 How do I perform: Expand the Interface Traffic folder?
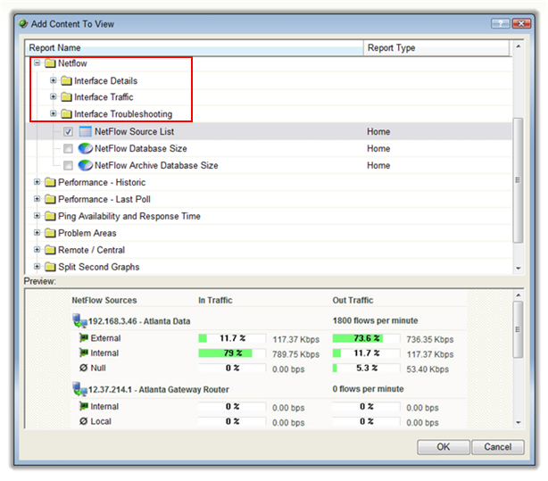tap(54, 98)
